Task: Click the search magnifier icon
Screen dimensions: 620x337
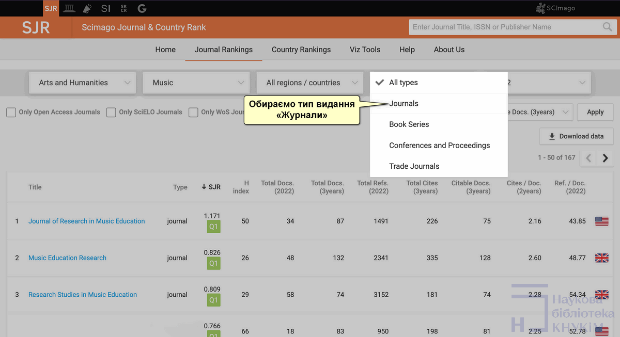Action: coord(607,27)
